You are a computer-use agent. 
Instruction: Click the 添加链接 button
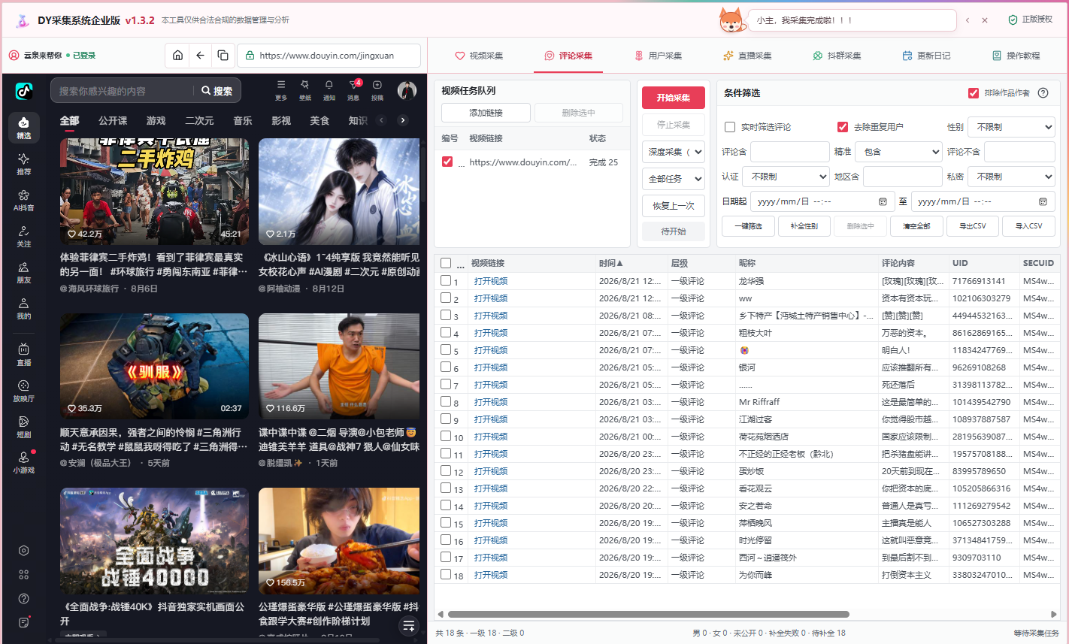(486, 113)
